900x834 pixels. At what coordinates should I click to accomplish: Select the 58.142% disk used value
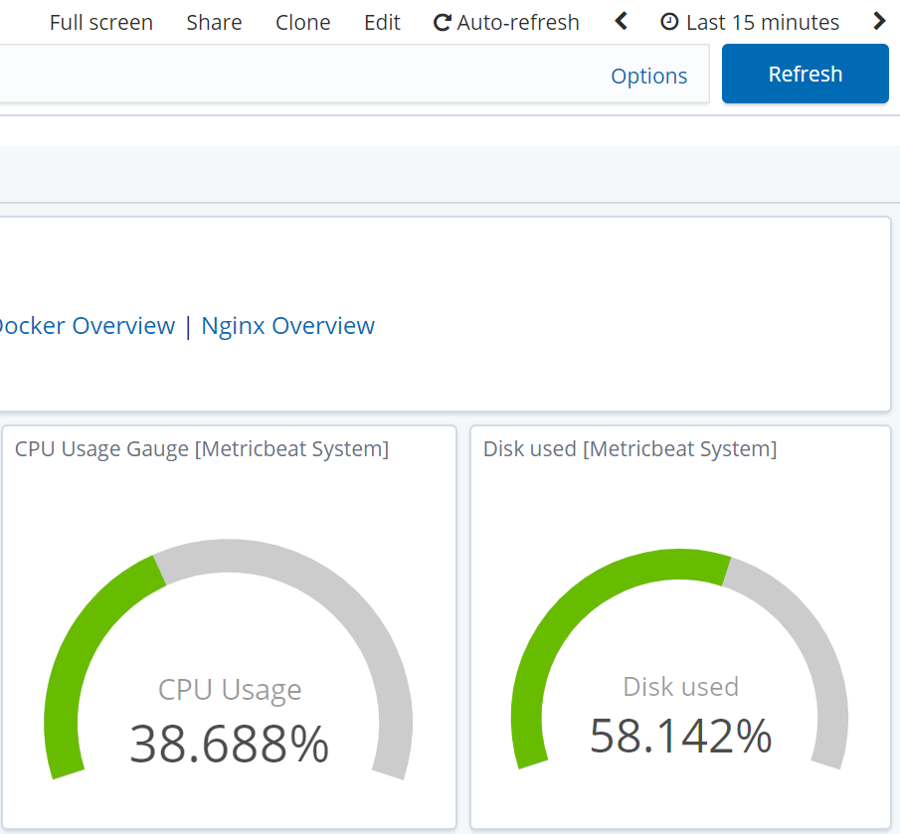(x=680, y=737)
